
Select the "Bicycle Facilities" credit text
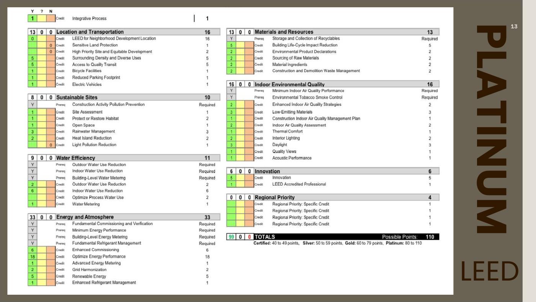pos(87,71)
